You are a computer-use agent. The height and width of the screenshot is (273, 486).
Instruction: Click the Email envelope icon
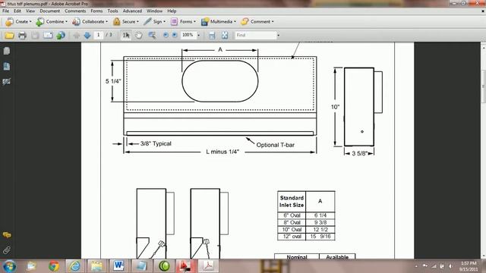[48, 36]
